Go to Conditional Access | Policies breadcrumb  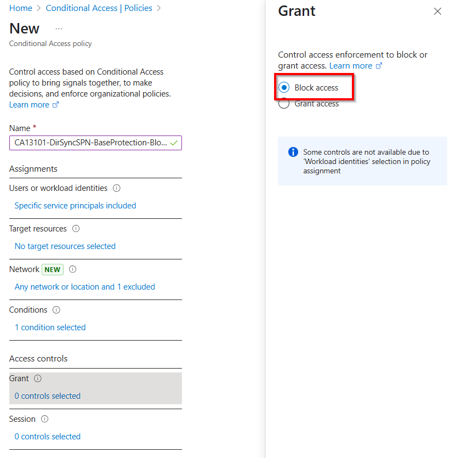point(99,8)
